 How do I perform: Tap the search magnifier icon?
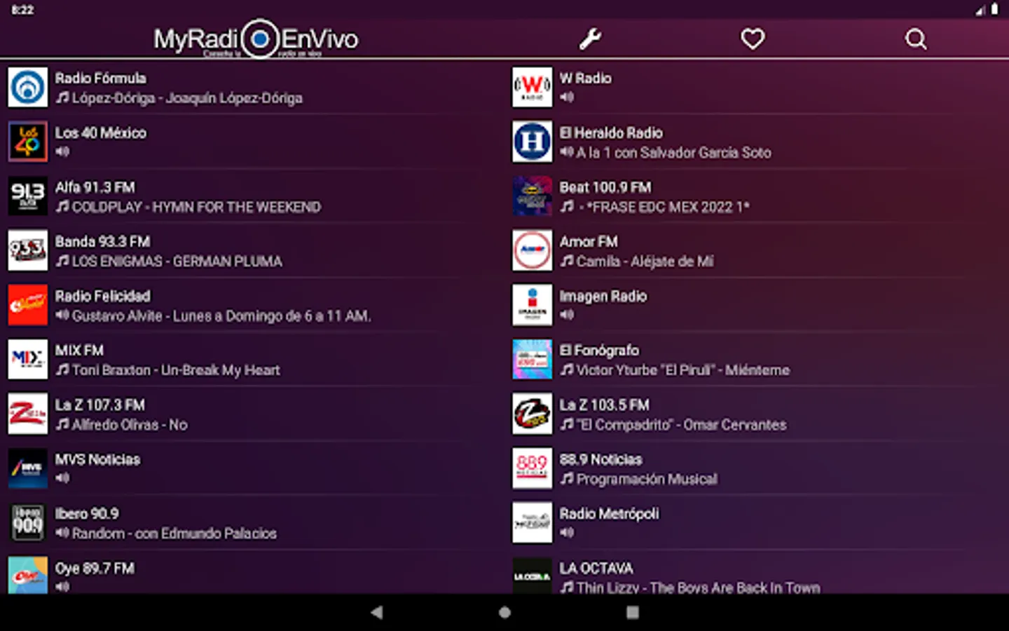click(915, 39)
